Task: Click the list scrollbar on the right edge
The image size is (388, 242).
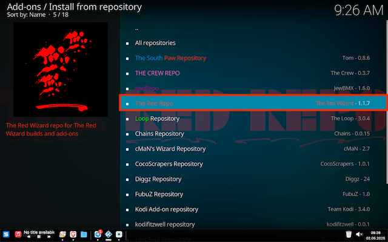Action: pos(387,102)
